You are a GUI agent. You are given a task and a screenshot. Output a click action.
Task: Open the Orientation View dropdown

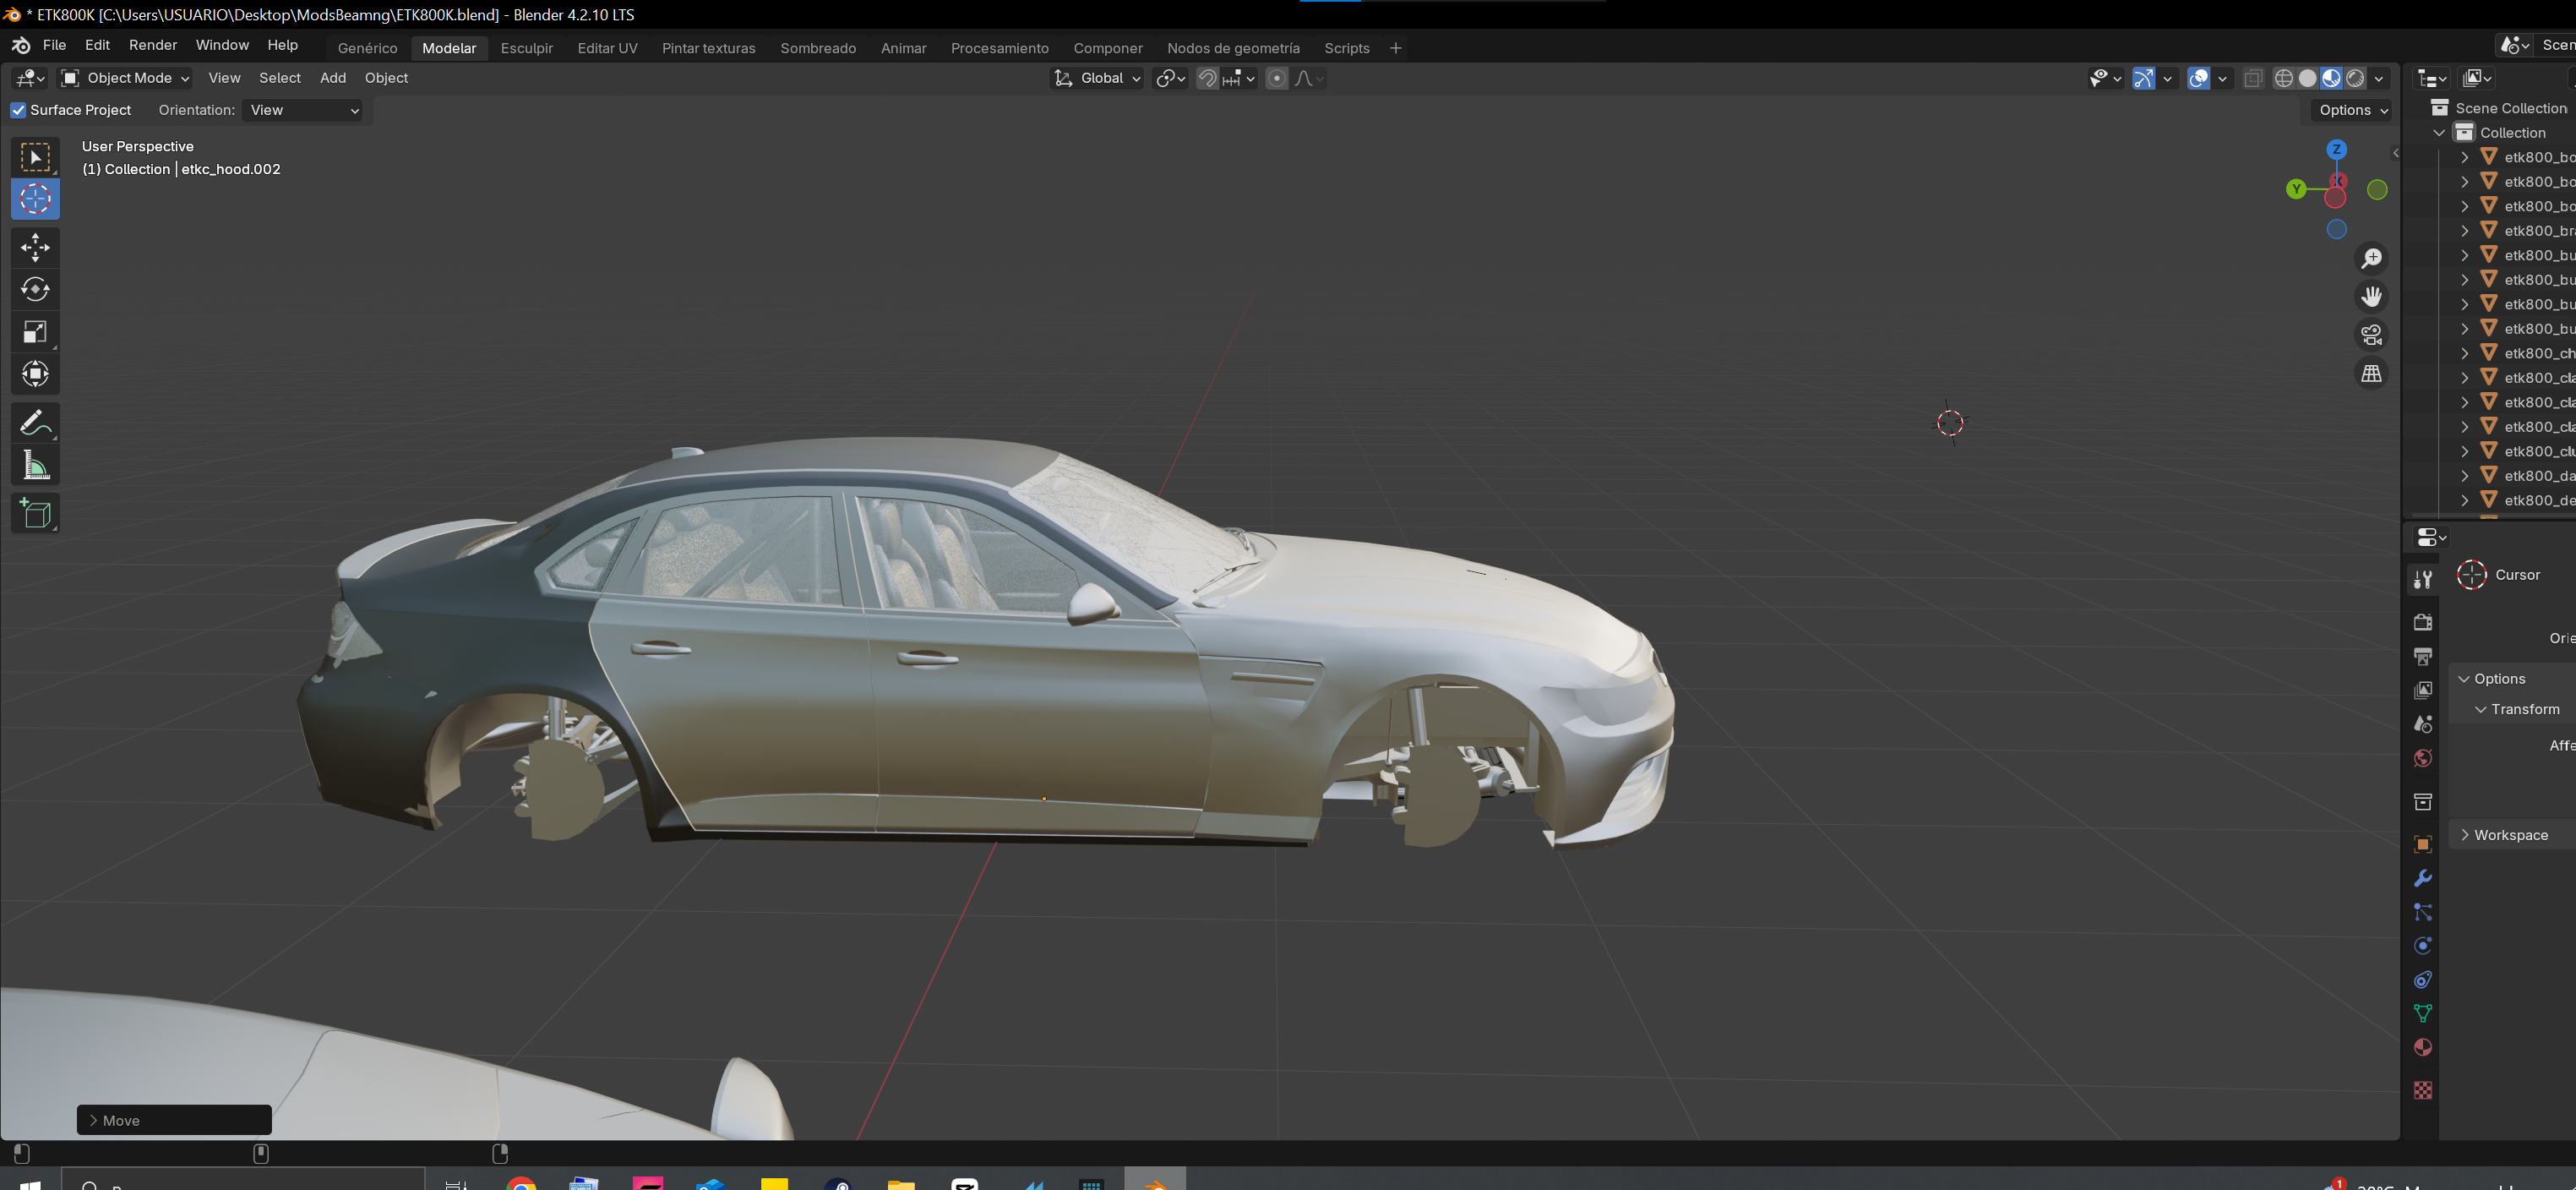tap(303, 110)
